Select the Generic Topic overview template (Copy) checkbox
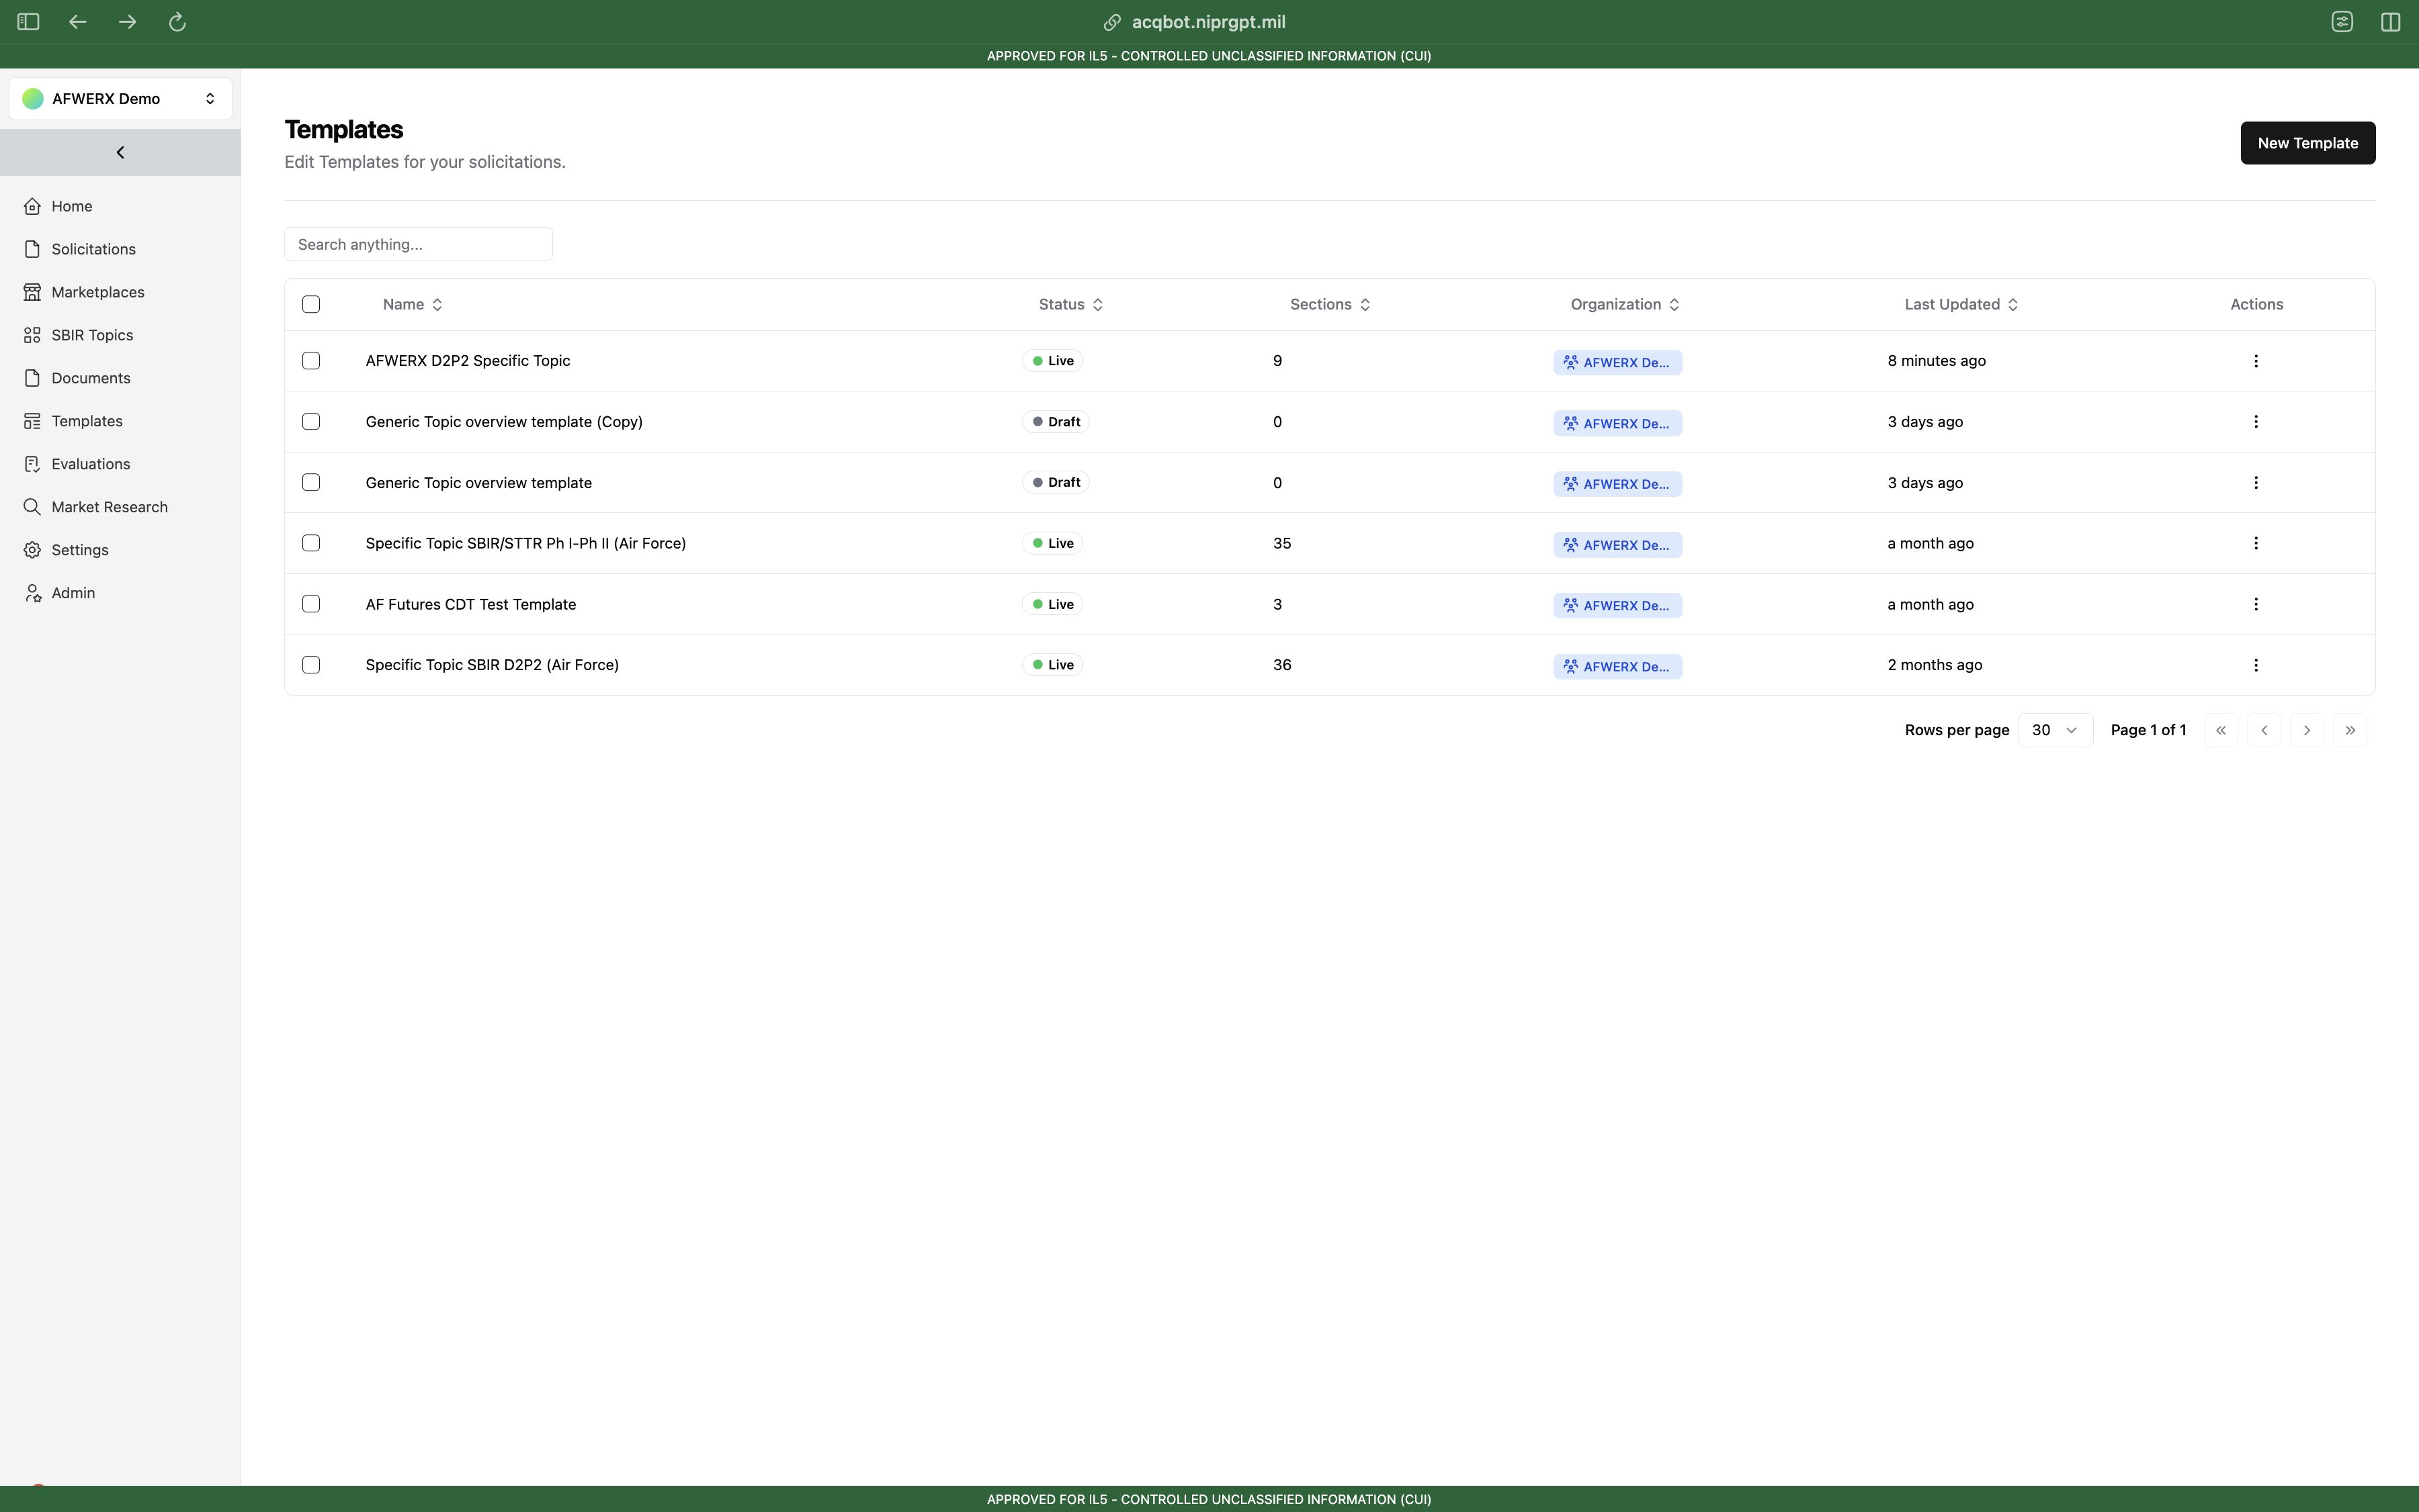Image resolution: width=2419 pixels, height=1512 pixels. click(311, 422)
